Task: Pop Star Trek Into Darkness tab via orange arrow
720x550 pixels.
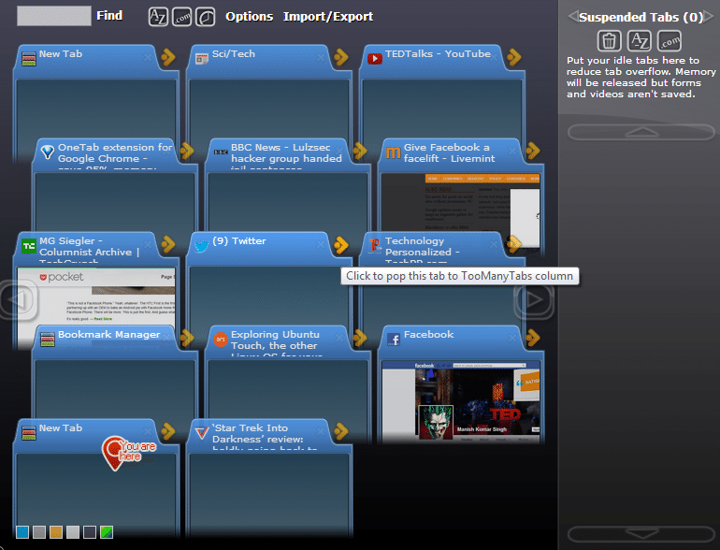Action: pyautogui.click(x=341, y=431)
